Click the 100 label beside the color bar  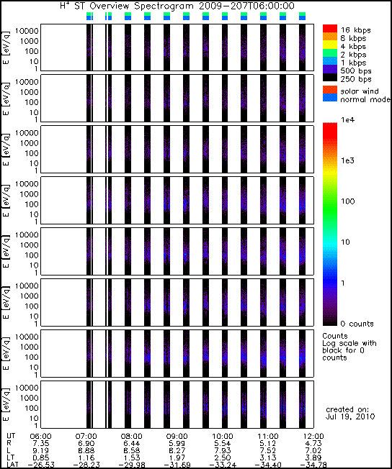click(x=347, y=201)
